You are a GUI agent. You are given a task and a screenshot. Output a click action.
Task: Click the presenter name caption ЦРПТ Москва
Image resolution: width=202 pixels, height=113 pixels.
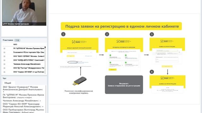pos(15,24)
